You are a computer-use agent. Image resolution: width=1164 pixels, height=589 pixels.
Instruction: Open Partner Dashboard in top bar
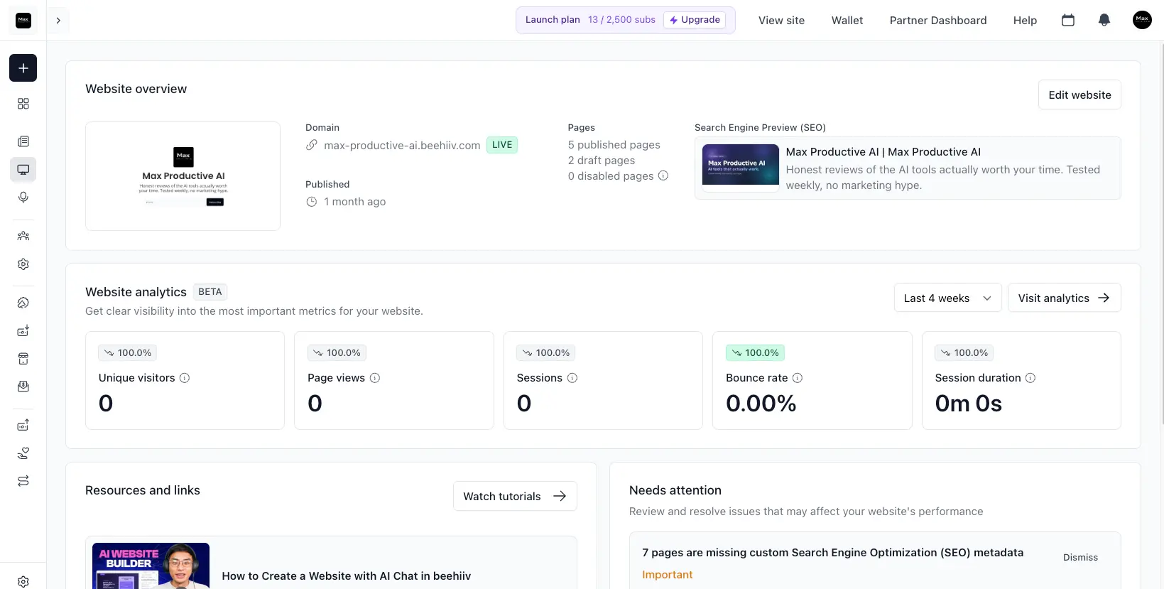[x=938, y=21]
